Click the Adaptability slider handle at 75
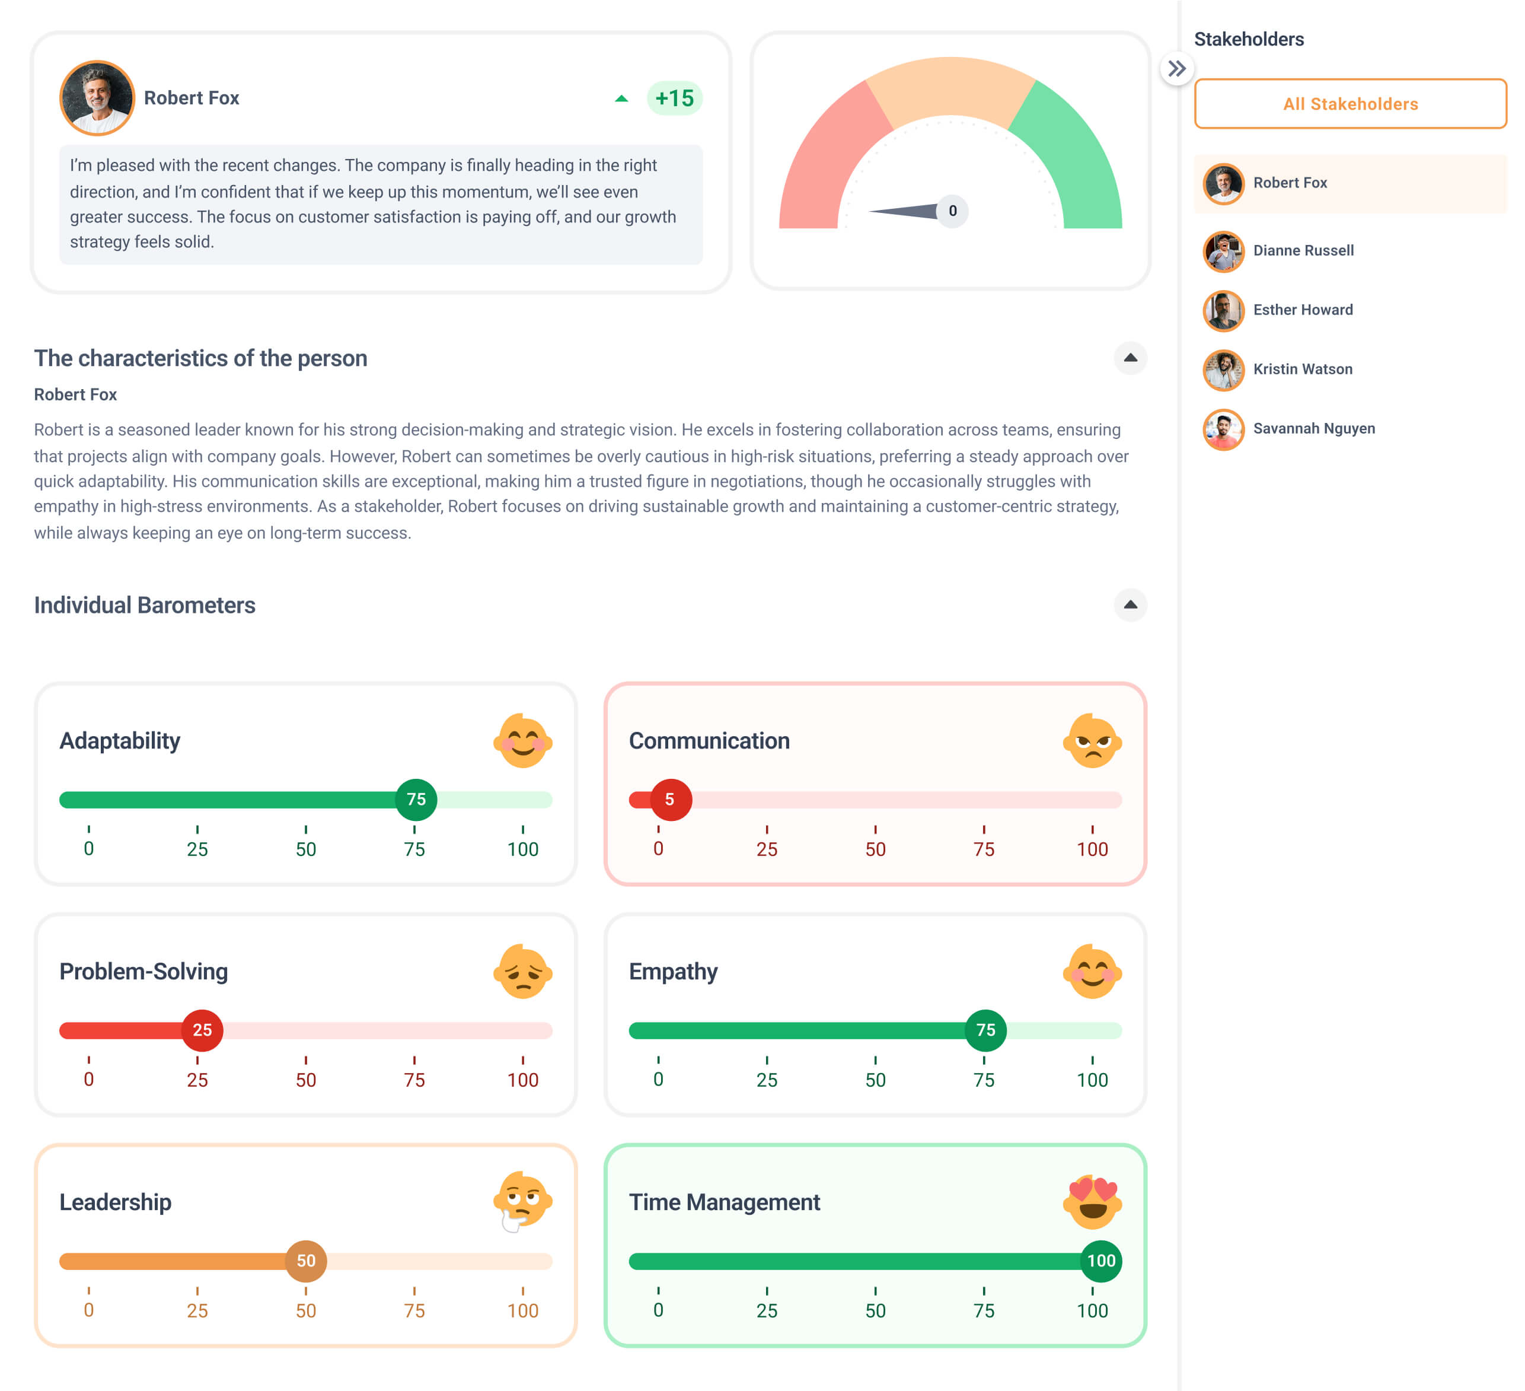Image resolution: width=1525 pixels, height=1391 pixels. (416, 800)
